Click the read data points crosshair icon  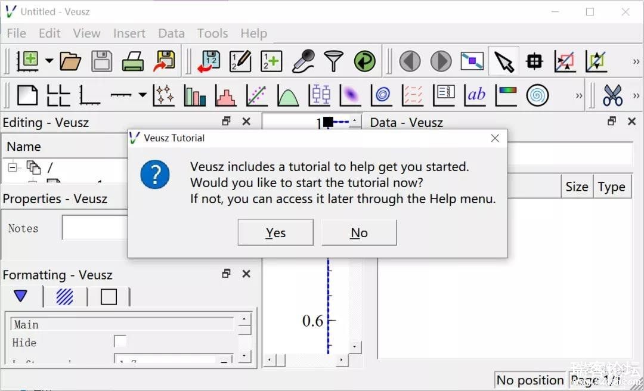point(534,61)
